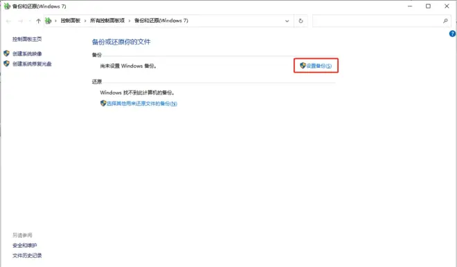Click the text Windows 找不到此计算机的备份
The image size is (457, 267).
pos(137,93)
